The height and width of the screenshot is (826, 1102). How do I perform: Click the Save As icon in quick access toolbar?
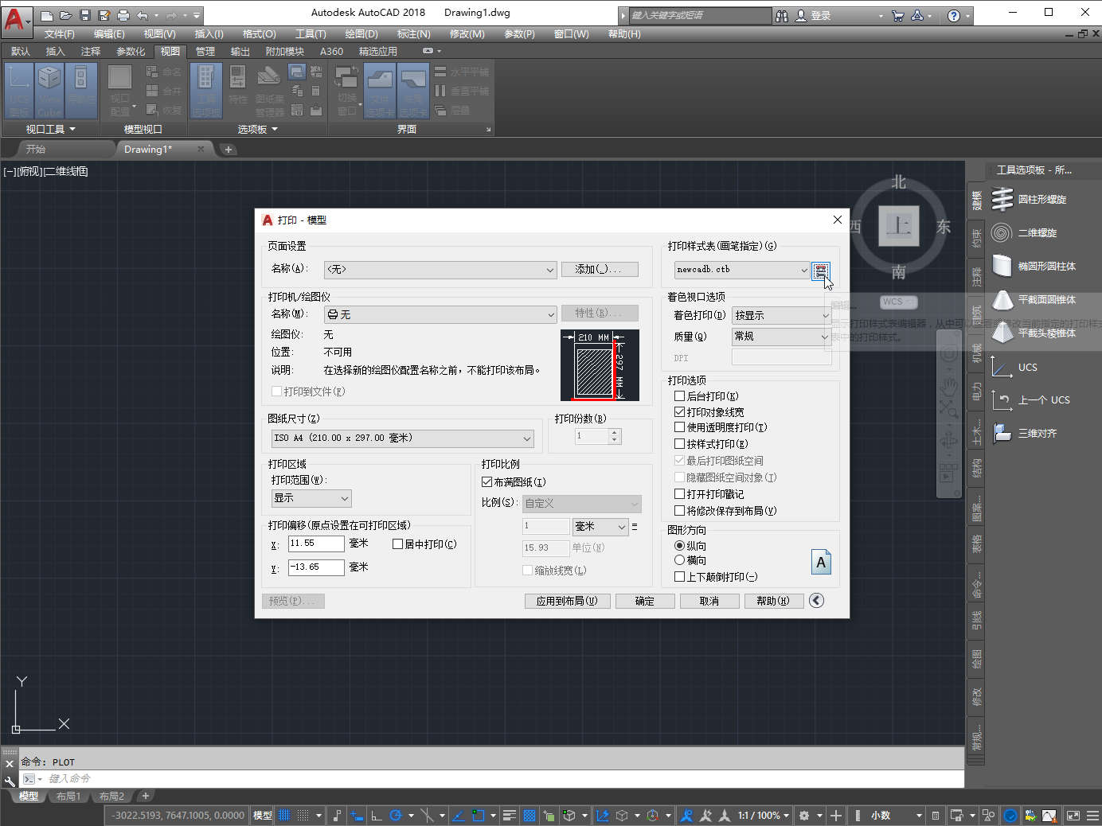104,15
